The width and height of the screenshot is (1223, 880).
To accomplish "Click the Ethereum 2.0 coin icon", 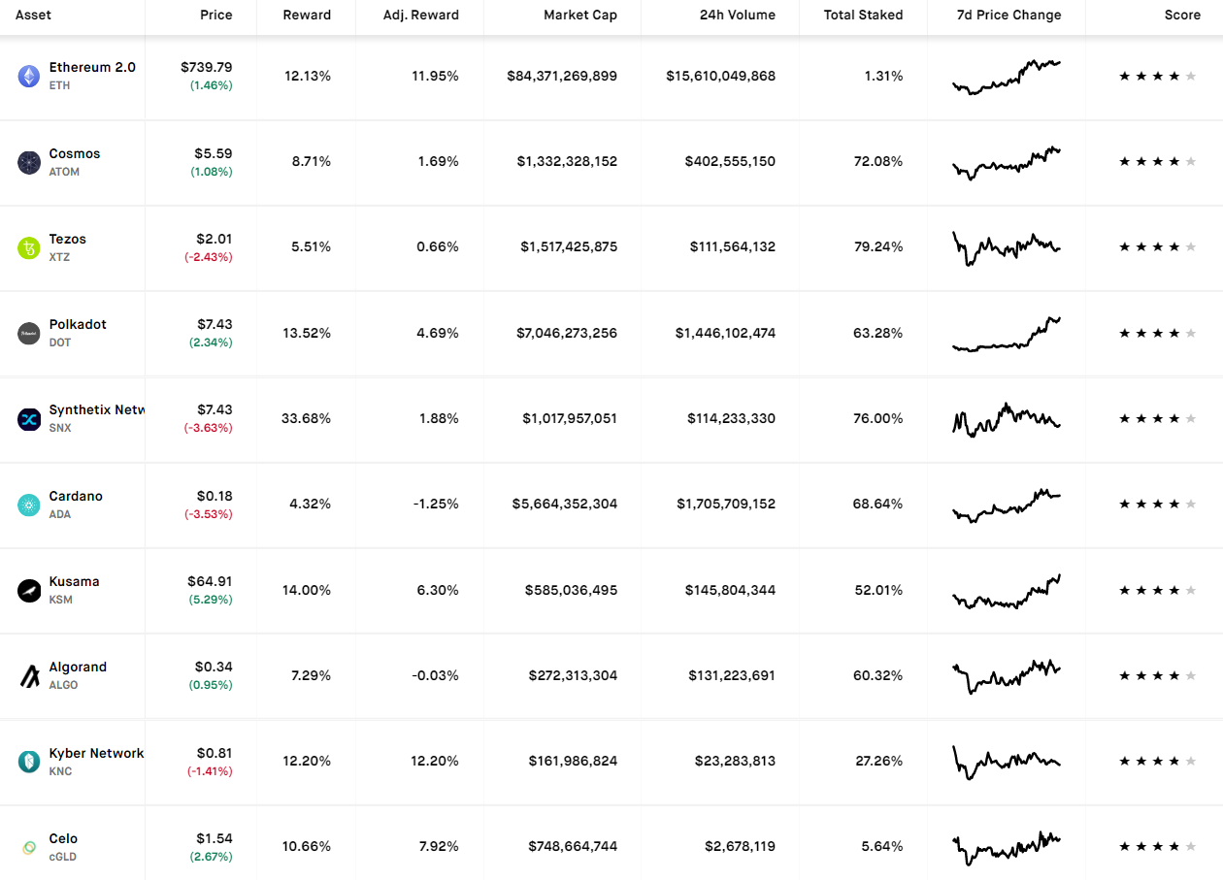I will [29, 77].
